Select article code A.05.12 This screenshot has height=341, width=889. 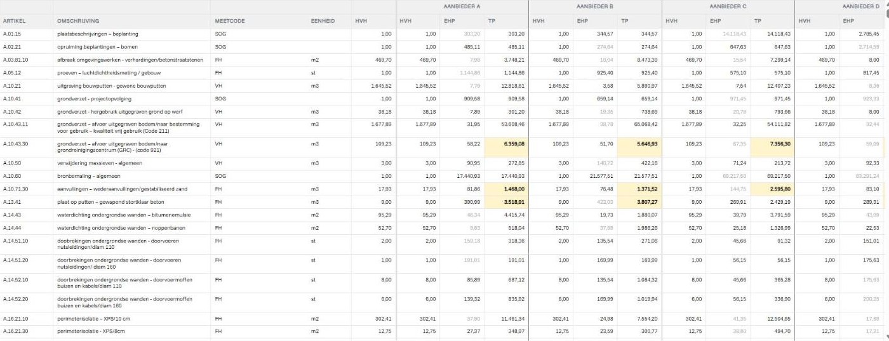(12, 72)
